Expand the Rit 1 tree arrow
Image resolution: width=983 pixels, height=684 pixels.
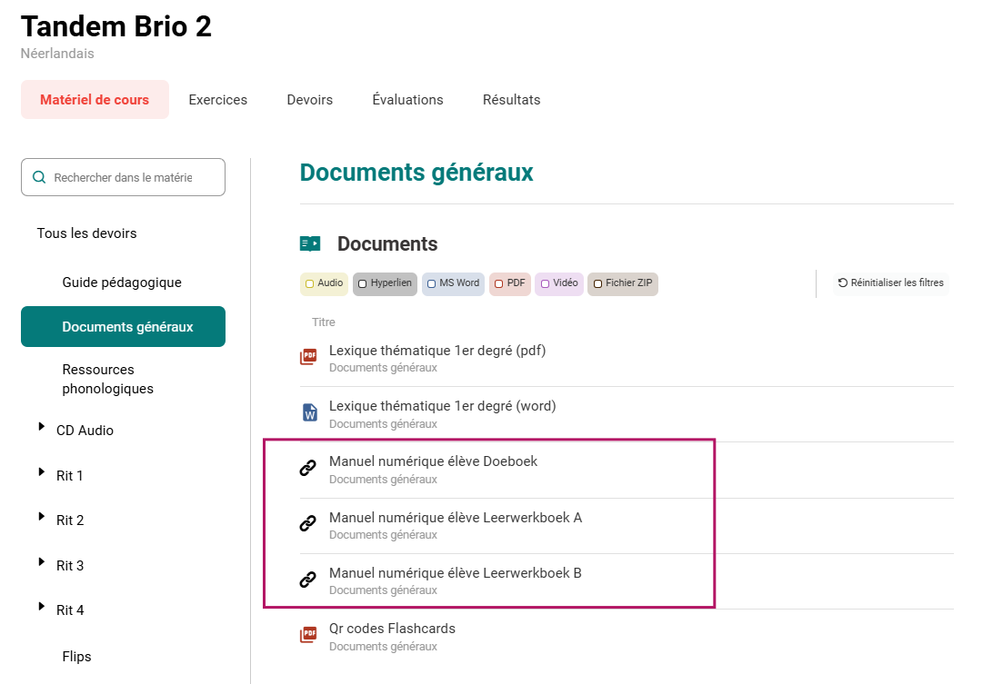[x=42, y=471]
